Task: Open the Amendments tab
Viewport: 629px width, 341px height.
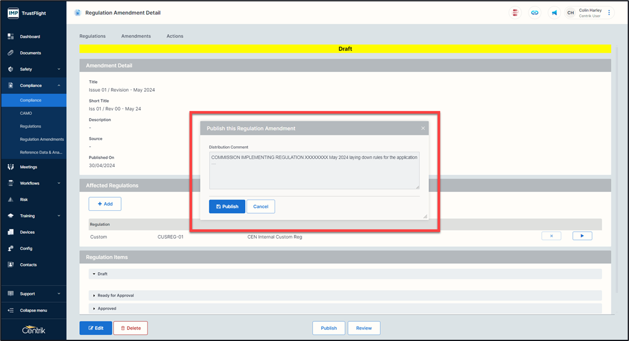Action: (x=136, y=36)
